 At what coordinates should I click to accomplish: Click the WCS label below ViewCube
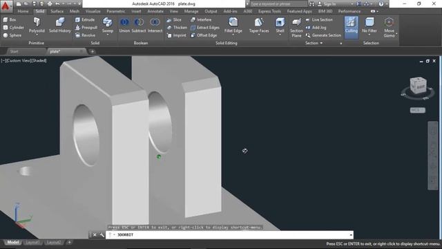[x=417, y=110]
